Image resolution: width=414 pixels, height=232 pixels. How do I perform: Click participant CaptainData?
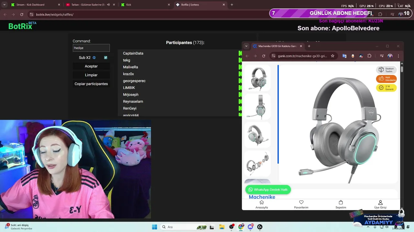coord(133,53)
